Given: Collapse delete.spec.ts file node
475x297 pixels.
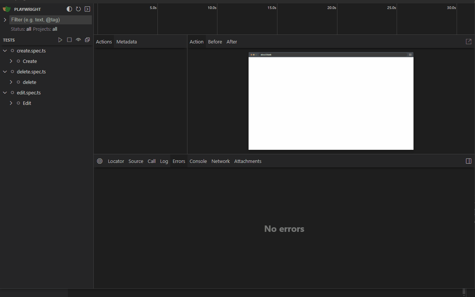Looking at the screenshot, I should coord(5,72).
